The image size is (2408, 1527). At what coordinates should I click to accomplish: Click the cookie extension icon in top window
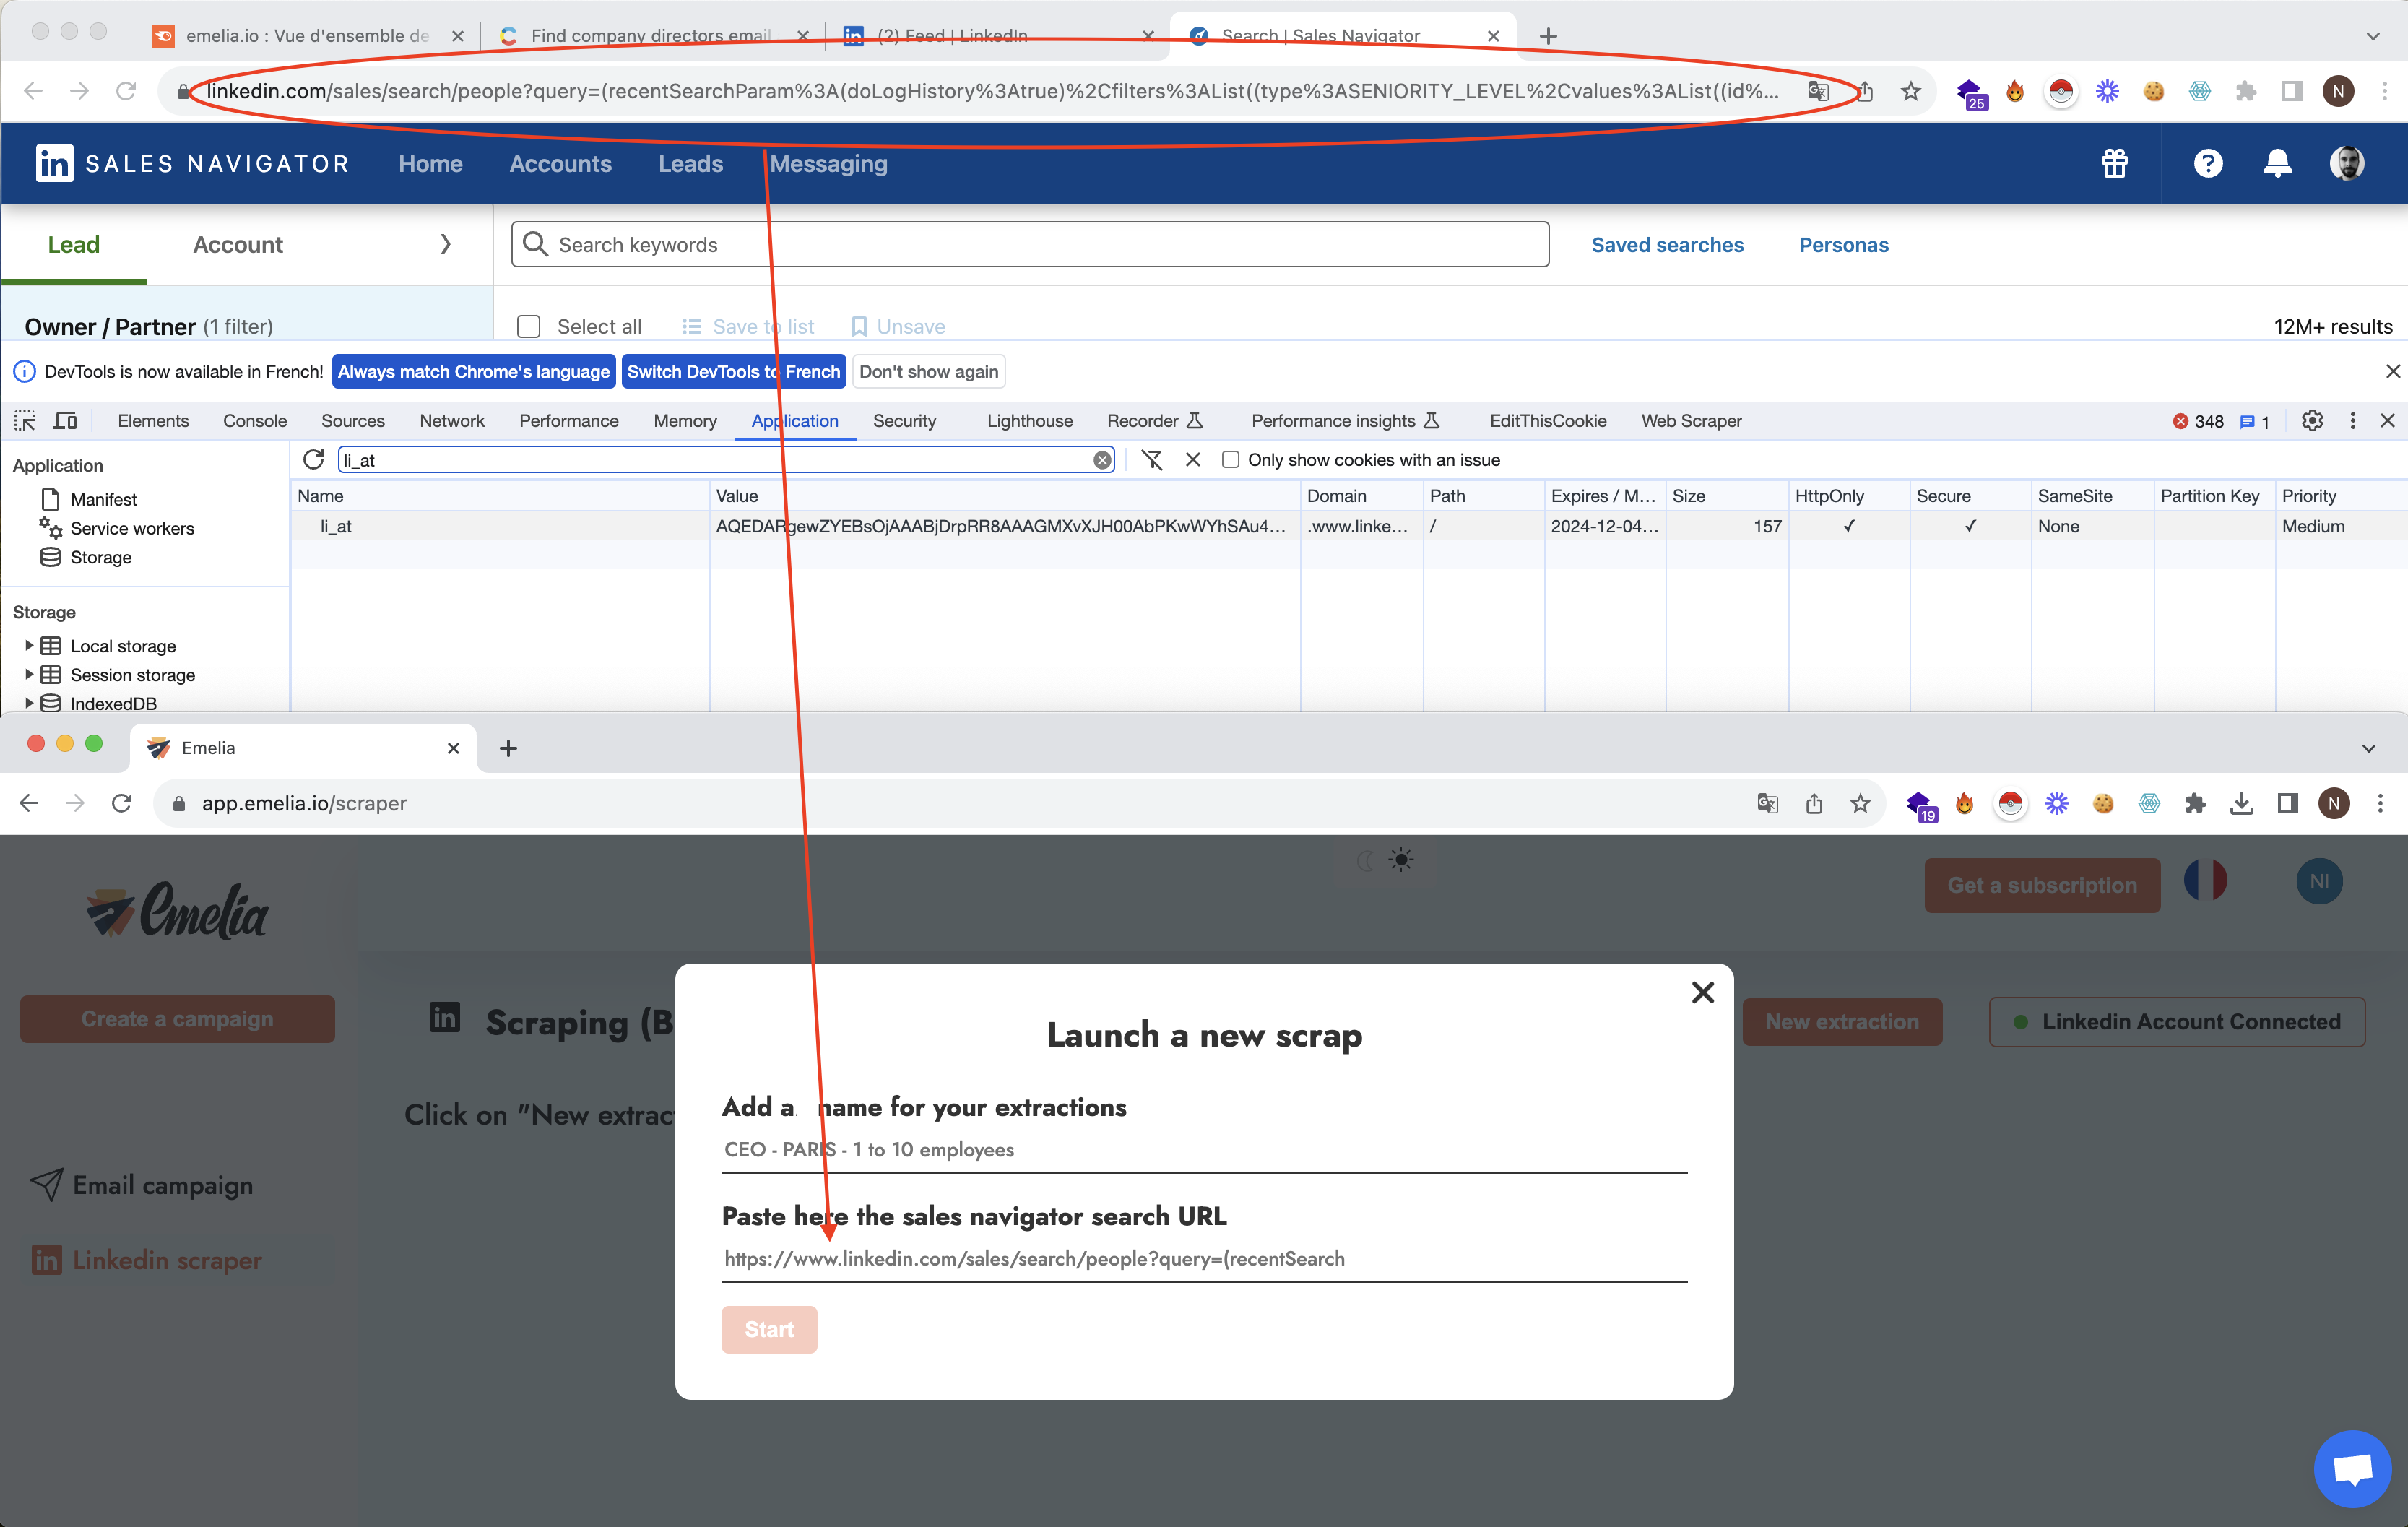tap(2153, 91)
